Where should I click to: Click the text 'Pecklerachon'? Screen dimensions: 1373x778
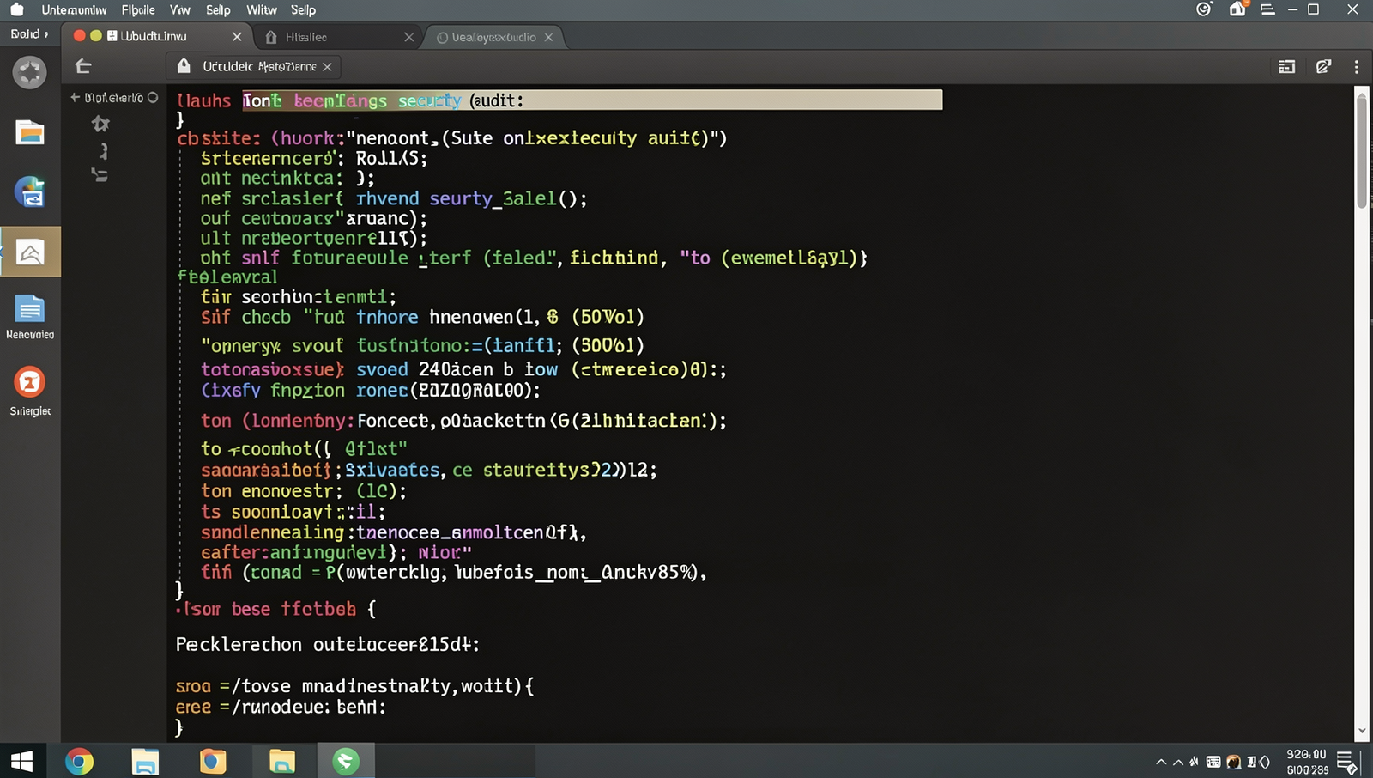[239, 644]
